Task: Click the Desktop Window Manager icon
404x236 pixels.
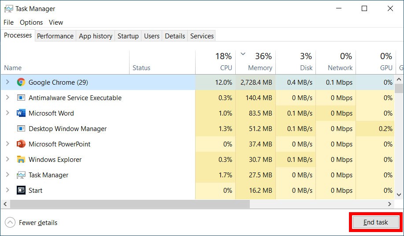Action: pyautogui.click(x=21, y=128)
